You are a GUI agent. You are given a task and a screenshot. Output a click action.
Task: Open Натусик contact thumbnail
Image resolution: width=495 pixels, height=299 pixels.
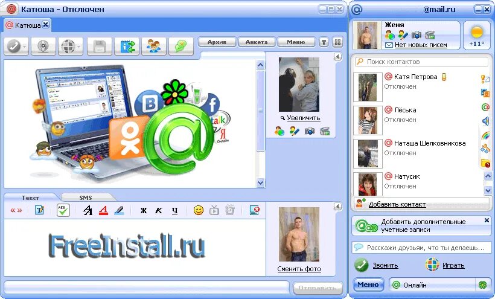point(368,184)
